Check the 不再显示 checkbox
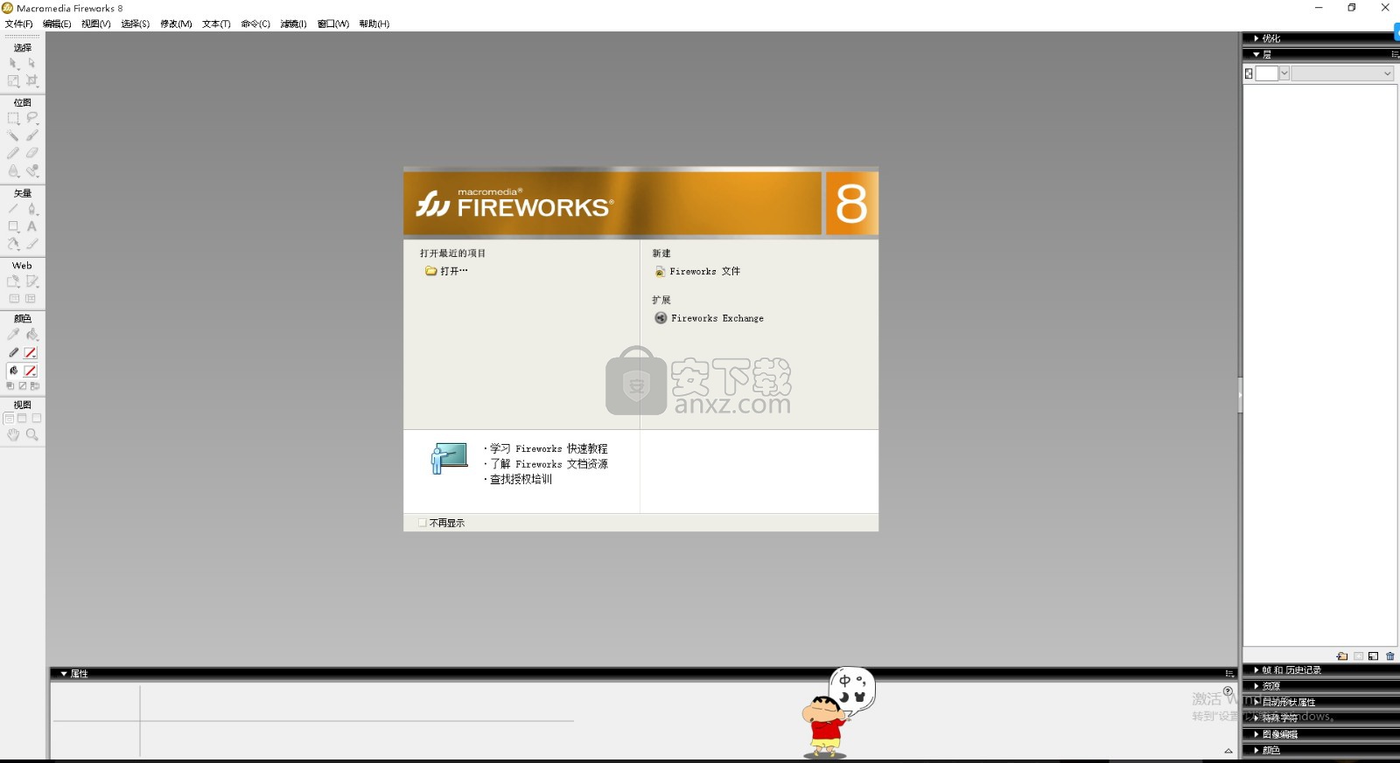The height and width of the screenshot is (763, 1400). pyautogui.click(x=423, y=523)
